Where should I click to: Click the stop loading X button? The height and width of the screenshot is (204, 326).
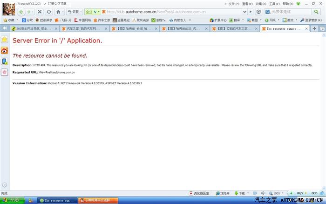point(40,12)
